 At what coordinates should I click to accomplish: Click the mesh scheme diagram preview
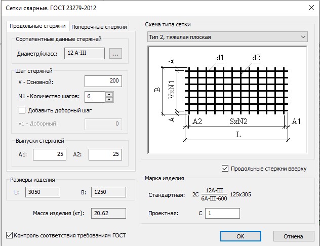pos(226,99)
